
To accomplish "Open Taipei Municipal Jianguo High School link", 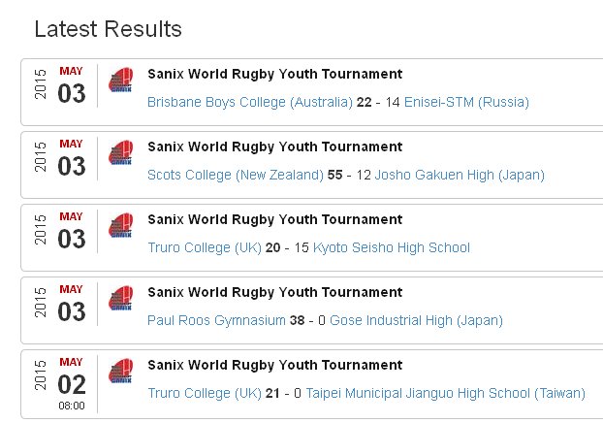I will click(x=445, y=393).
